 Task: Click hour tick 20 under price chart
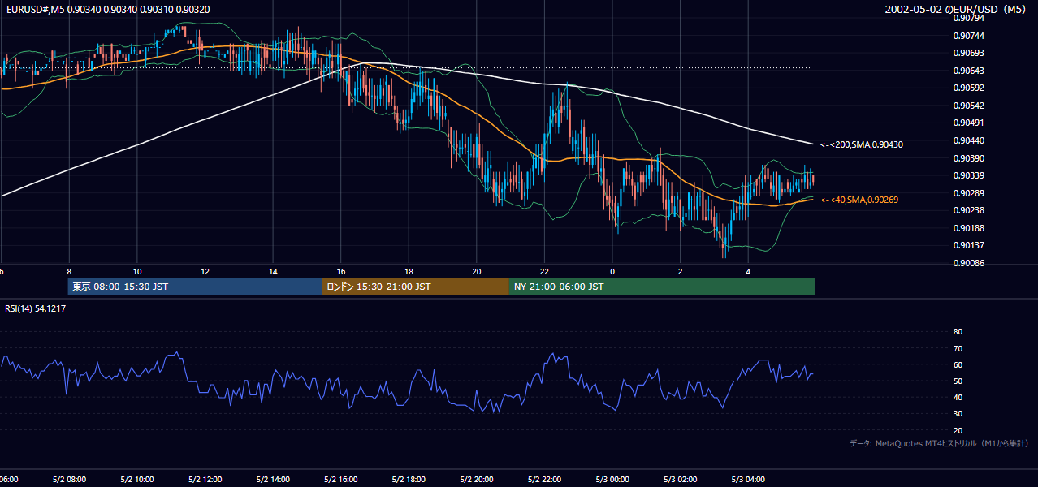(x=477, y=272)
